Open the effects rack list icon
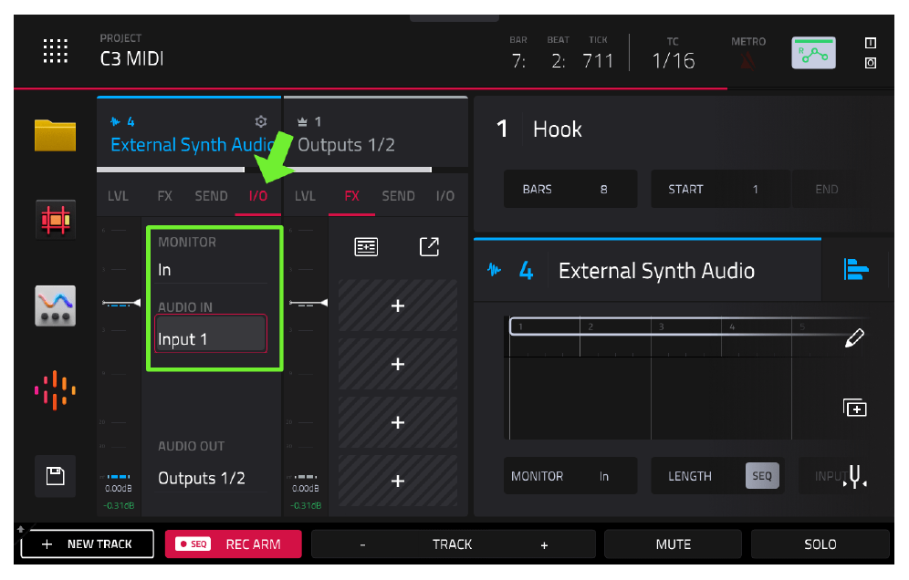The height and width of the screenshot is (580, 909). click(x=366, y=247)
